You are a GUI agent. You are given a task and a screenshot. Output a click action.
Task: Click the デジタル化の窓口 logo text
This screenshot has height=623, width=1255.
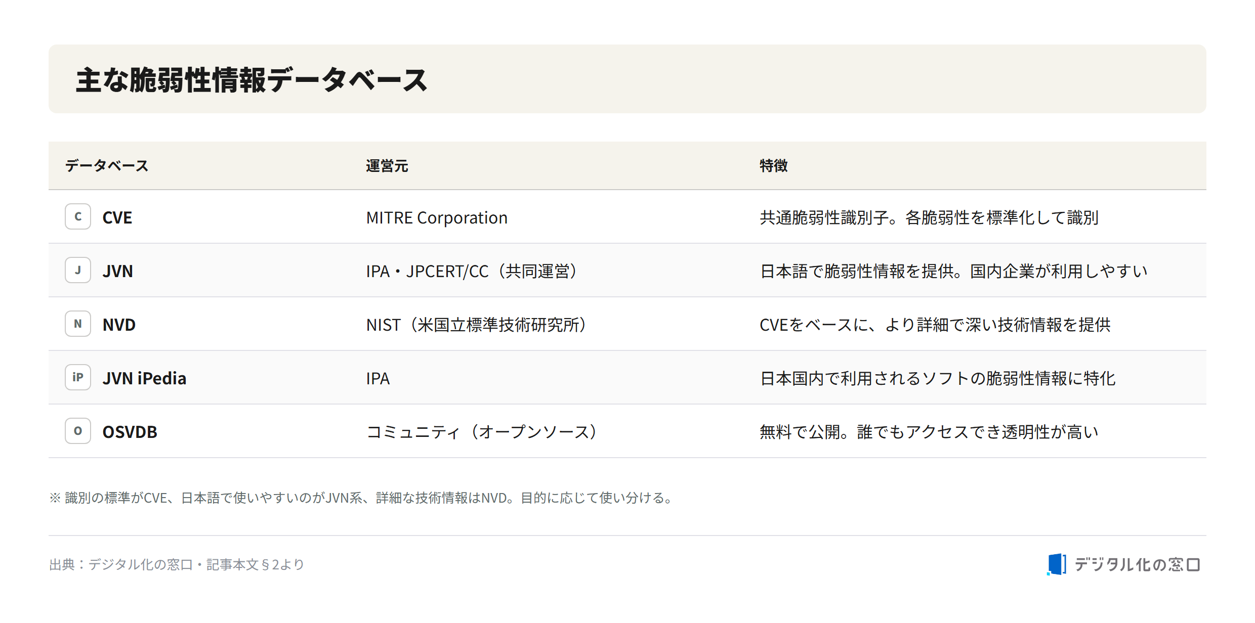[1137, 564]
